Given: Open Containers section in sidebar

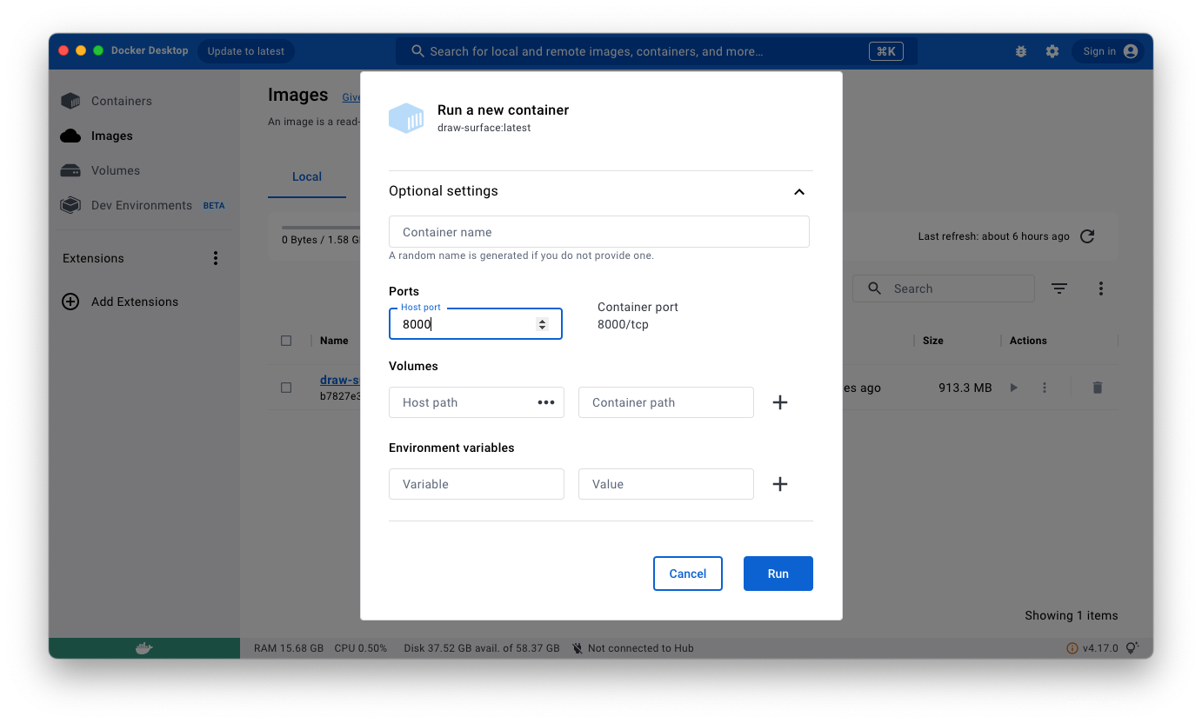Looking at the screenshot, I should [122, 101].
